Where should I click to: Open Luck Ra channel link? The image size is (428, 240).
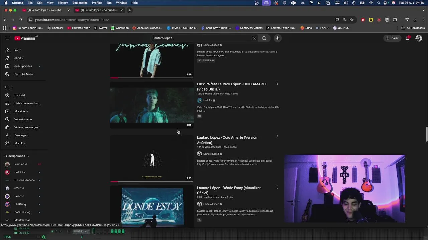tap(208, 100)
